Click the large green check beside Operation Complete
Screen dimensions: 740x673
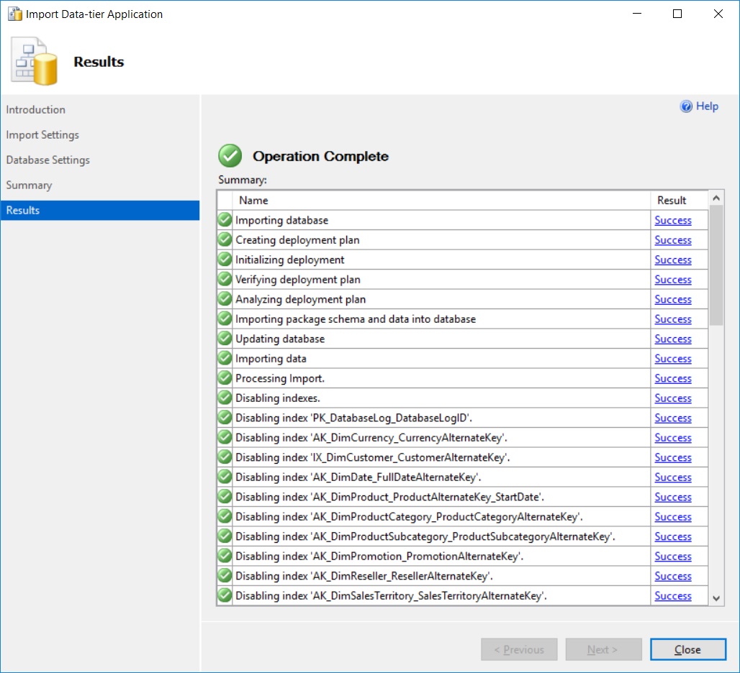pyautogui.click(x=230, y=155)
